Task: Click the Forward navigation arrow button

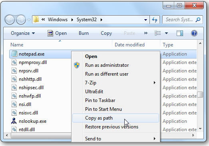Action: click(x=21, y=20)
